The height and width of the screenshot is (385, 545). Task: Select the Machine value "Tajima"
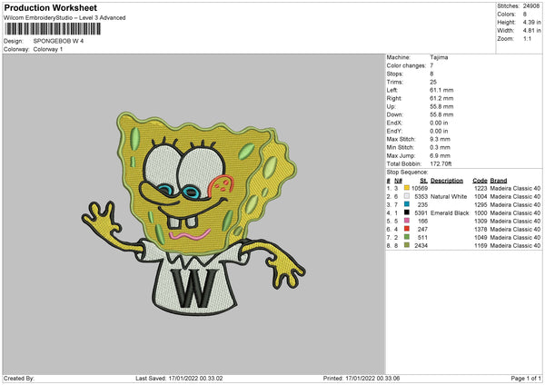[439, 57]
